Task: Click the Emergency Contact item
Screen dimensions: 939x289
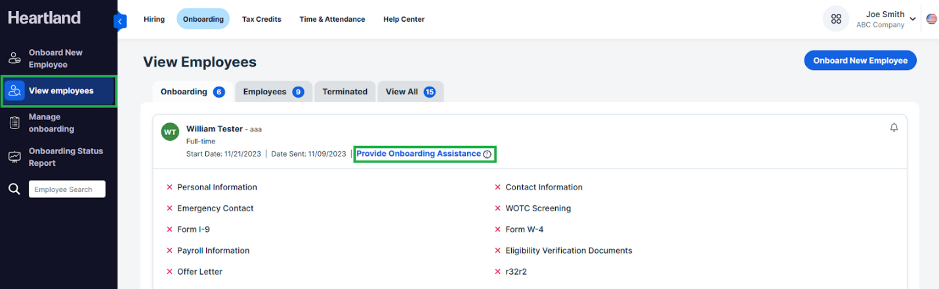Action: tap(215, 208)
